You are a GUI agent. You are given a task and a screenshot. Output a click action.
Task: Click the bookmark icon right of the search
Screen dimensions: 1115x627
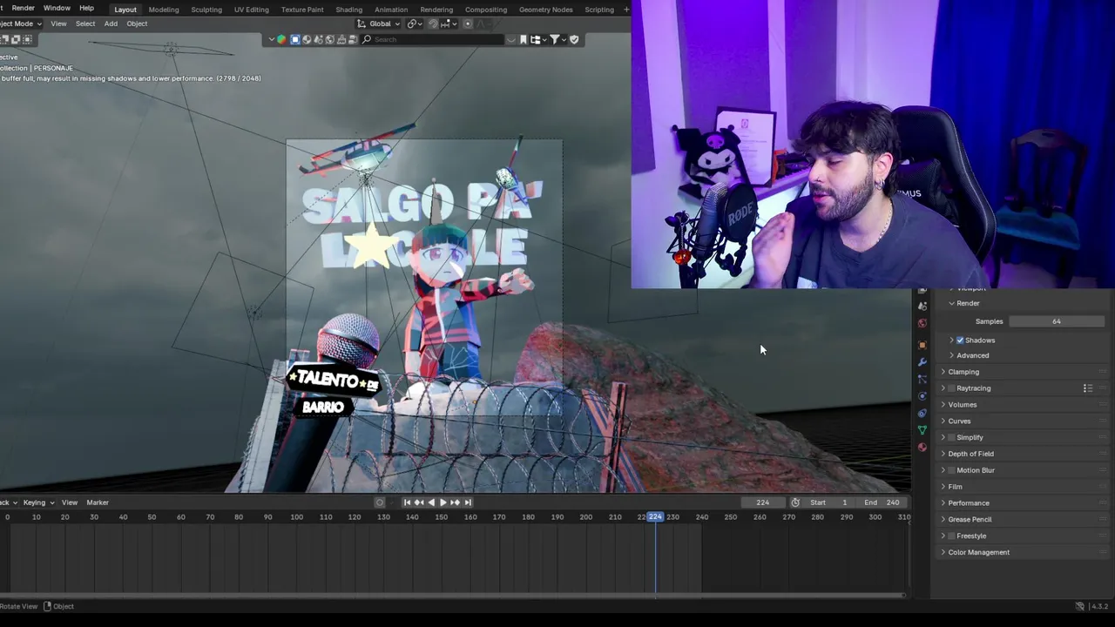pos(524,39)
